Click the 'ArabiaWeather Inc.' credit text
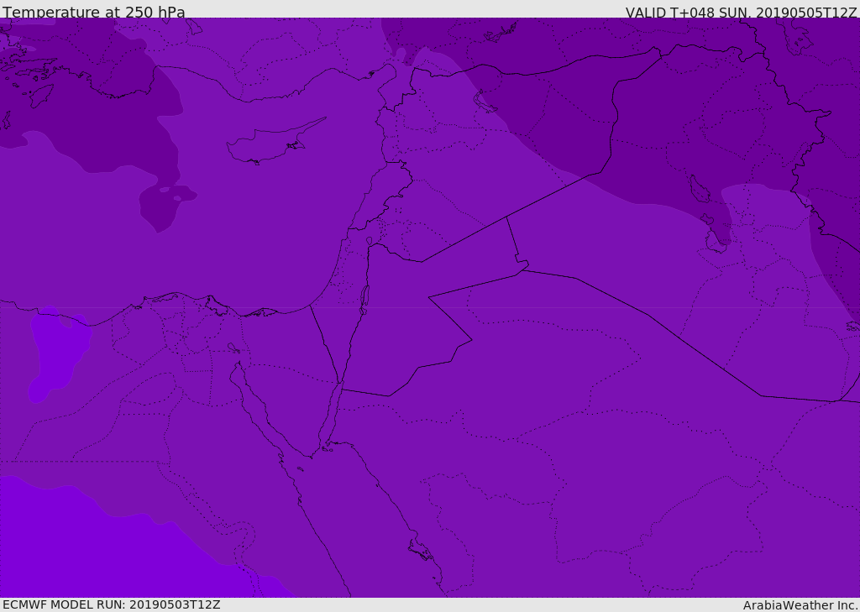860x612 pixels. coord(800,605)
